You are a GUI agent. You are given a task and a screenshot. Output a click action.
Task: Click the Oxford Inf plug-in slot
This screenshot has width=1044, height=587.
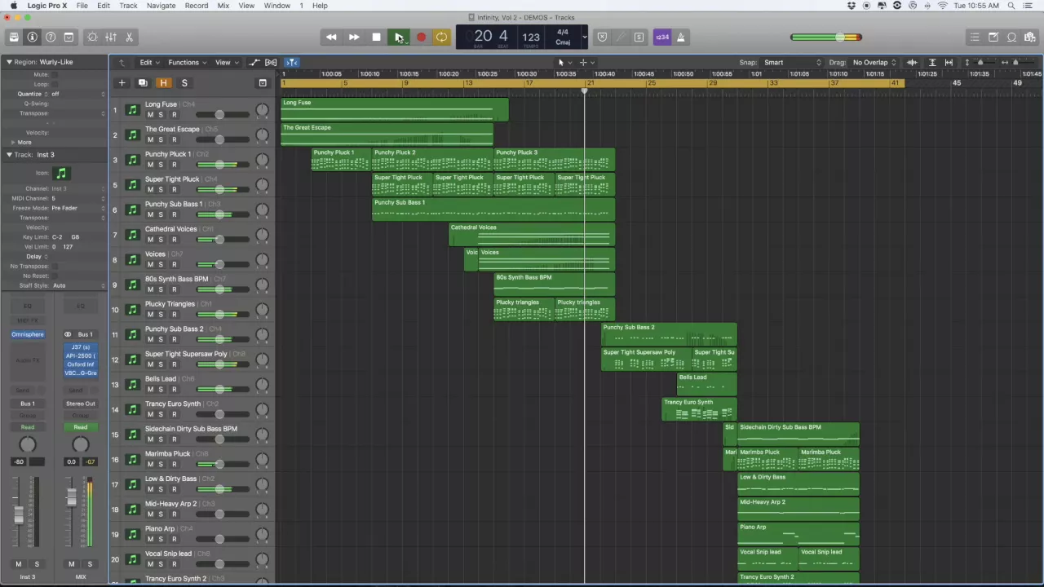pos(81,364)
